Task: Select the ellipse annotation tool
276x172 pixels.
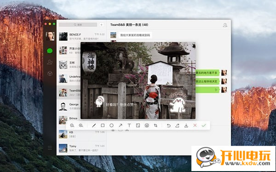Action: [x=111, y=126]
